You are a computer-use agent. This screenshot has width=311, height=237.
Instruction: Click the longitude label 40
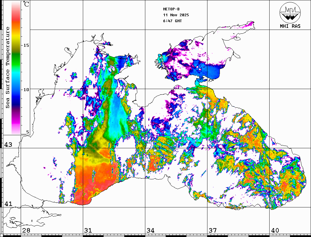(x=275, y=230)
